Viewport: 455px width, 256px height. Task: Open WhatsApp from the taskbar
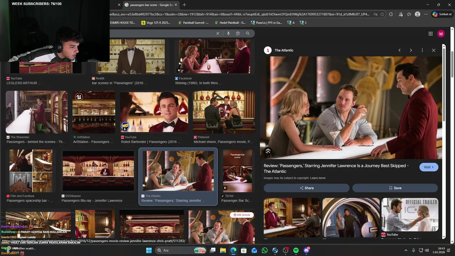264,250
